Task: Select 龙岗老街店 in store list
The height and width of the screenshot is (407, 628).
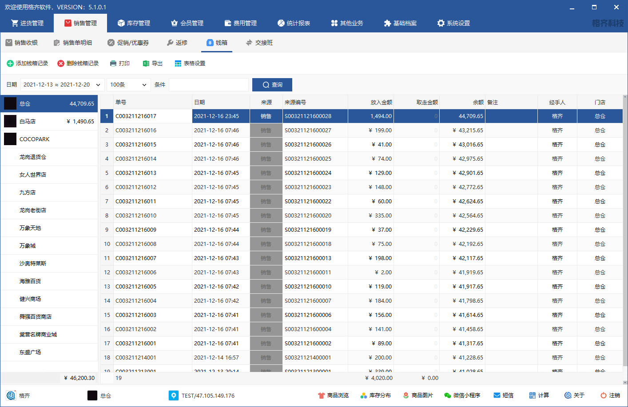Action: click(49, 210)
